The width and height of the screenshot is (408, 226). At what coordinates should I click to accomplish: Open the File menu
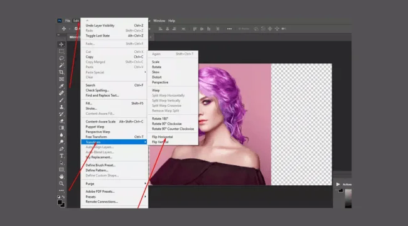pyautogui.click(x=68, y=21)
